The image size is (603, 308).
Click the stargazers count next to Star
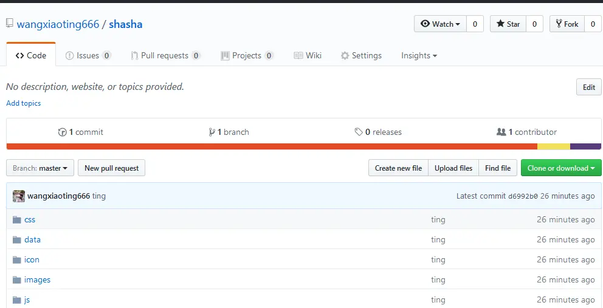tap(534, 24)
